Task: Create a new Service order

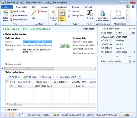Action: pyautogui.click(x=18, y=11)
